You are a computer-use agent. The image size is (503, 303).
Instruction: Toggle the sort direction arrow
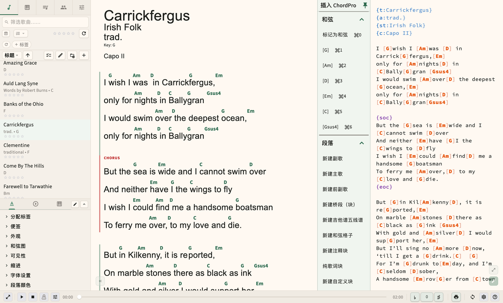tap(28, 55)
